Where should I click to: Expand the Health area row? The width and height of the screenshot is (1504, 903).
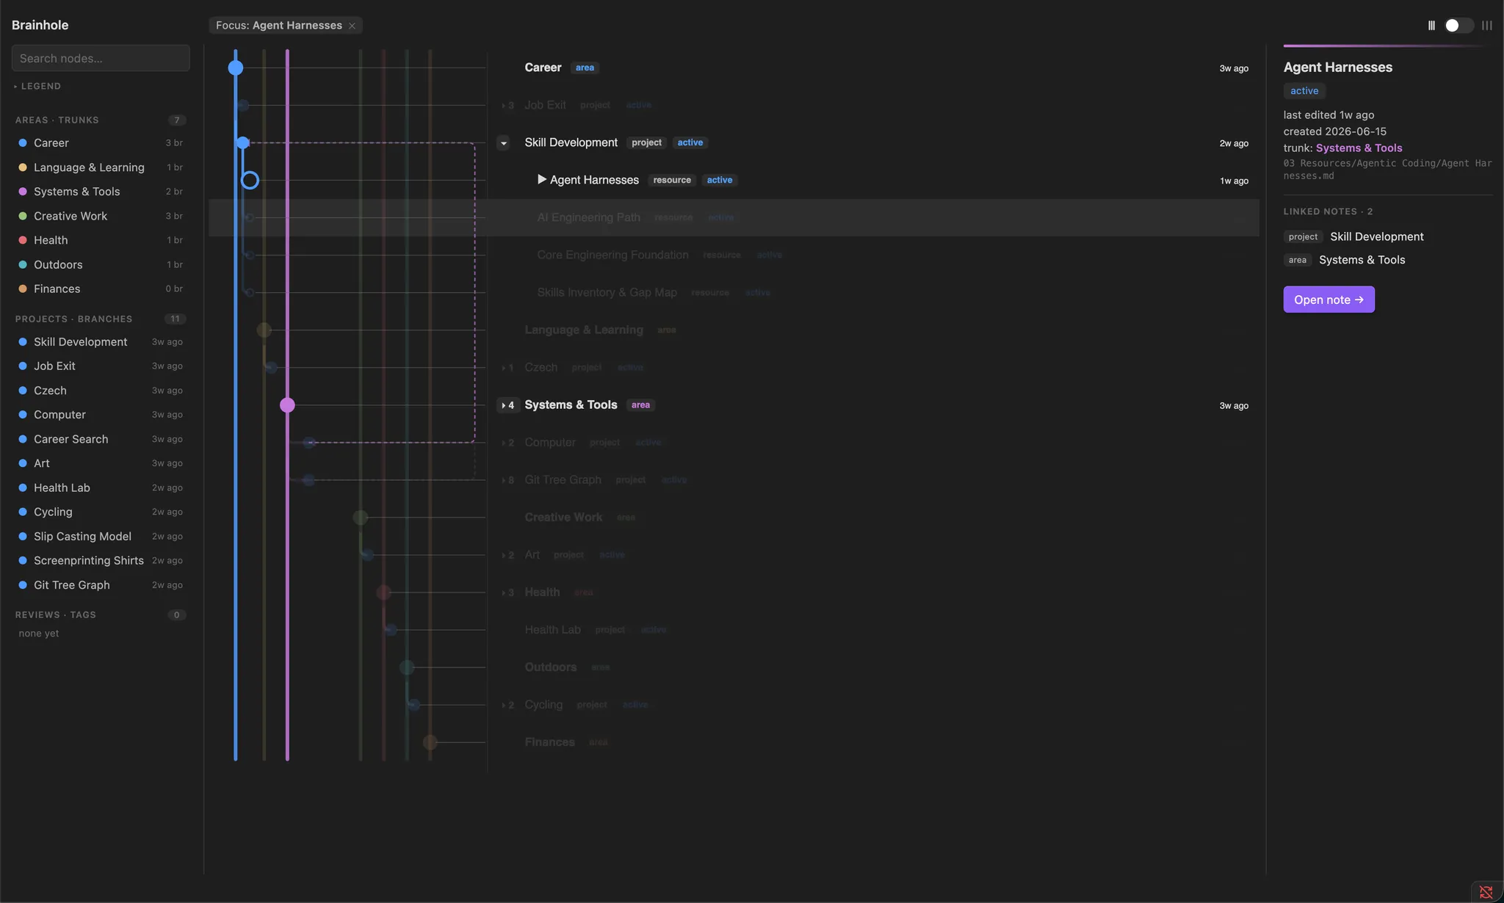(x=507, y=592)
